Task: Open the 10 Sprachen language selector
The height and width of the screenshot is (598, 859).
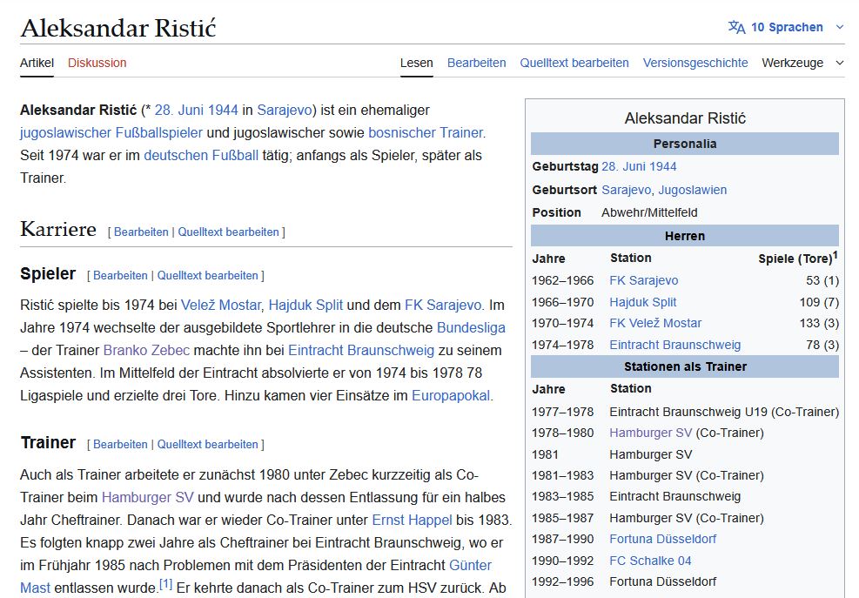Action: (786, 27)
